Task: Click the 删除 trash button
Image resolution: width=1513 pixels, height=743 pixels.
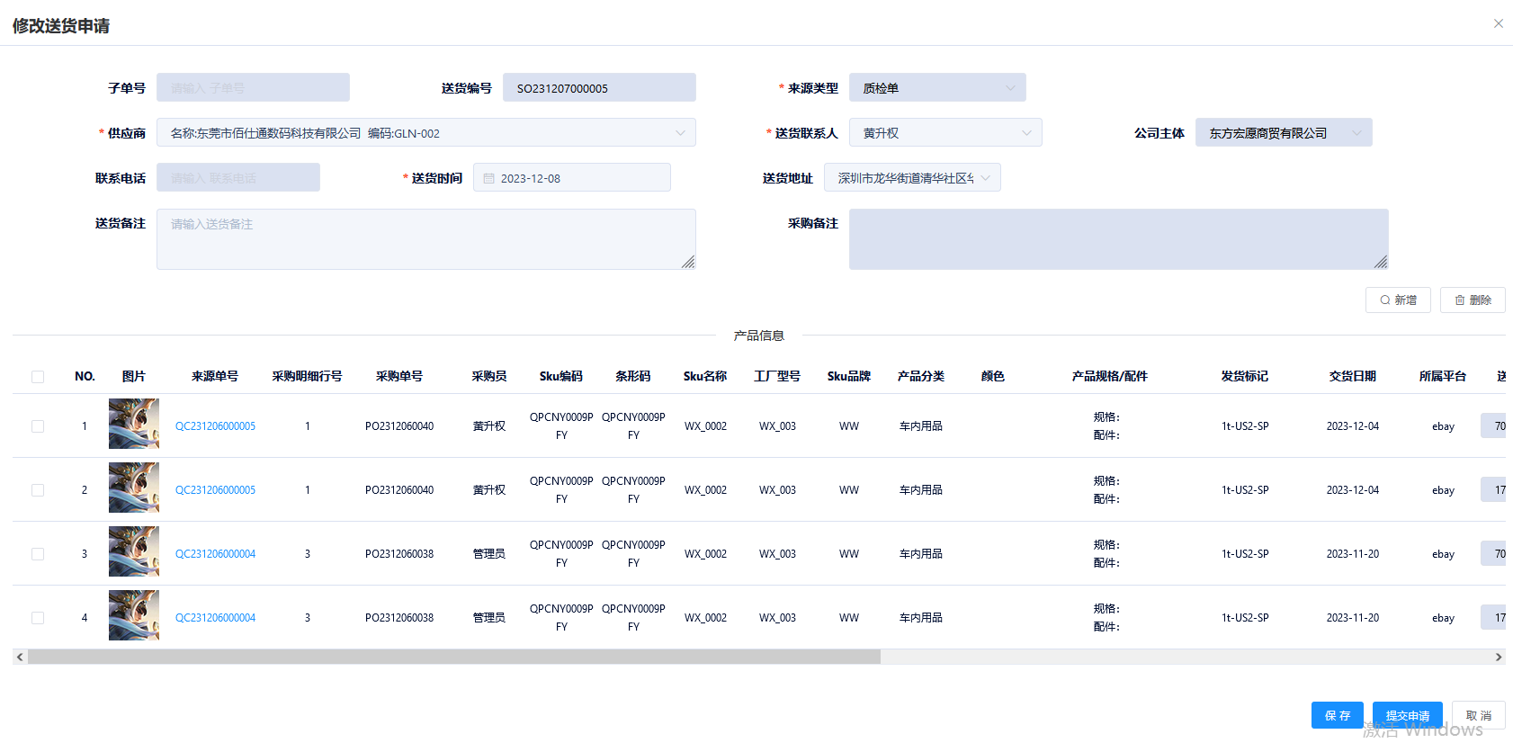Action: pos(1472,300)
